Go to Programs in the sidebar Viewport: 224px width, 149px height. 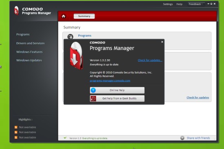click(23, 35)
